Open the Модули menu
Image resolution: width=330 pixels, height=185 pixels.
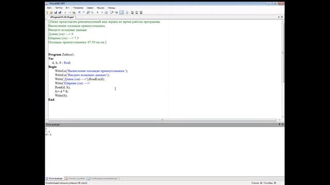click(x=101, y=8)
